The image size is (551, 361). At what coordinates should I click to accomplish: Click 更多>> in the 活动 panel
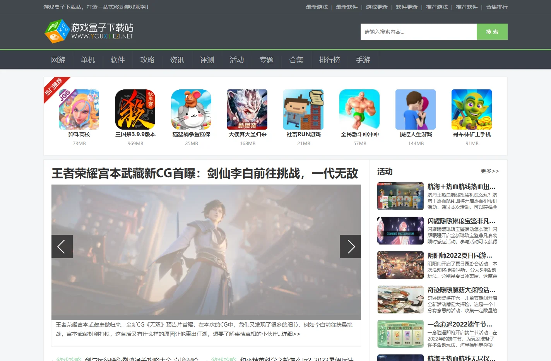(490, 171)
